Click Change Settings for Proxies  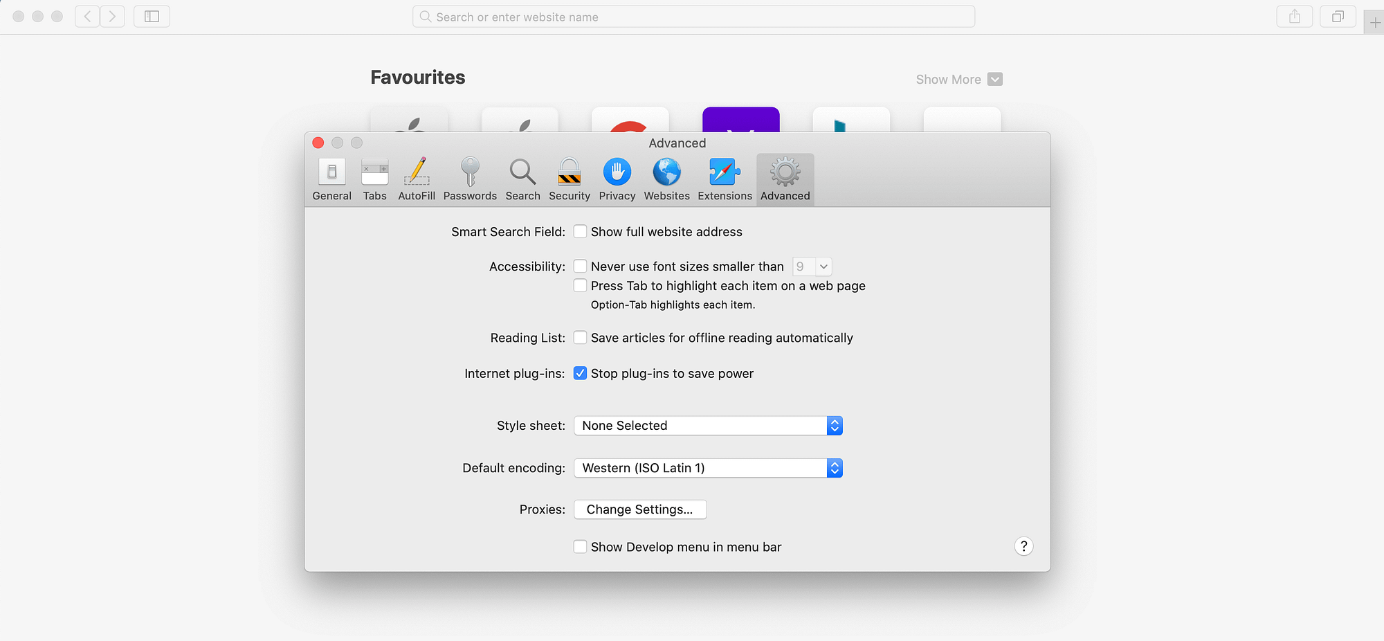pyautogui.click(x=640, y=509)
